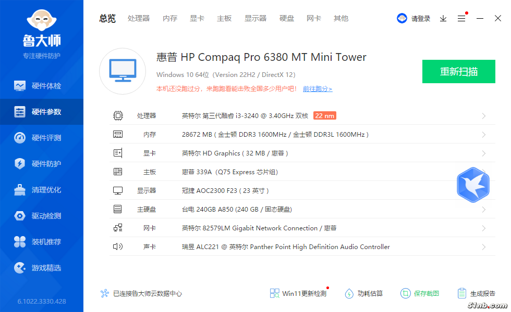Screen dimensions: 511x312
Task: Click the floating blue bird icon
Action: tap(473, 185)
